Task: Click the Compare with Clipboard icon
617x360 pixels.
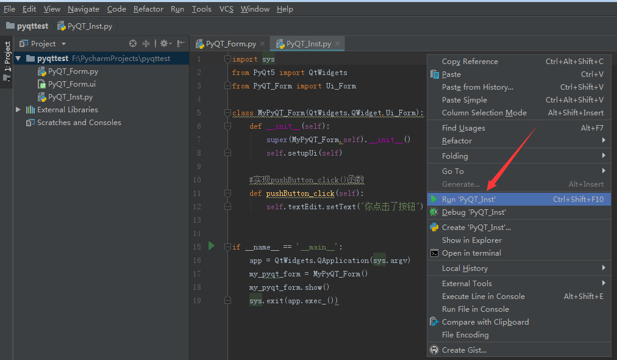Action: [434, 322]
